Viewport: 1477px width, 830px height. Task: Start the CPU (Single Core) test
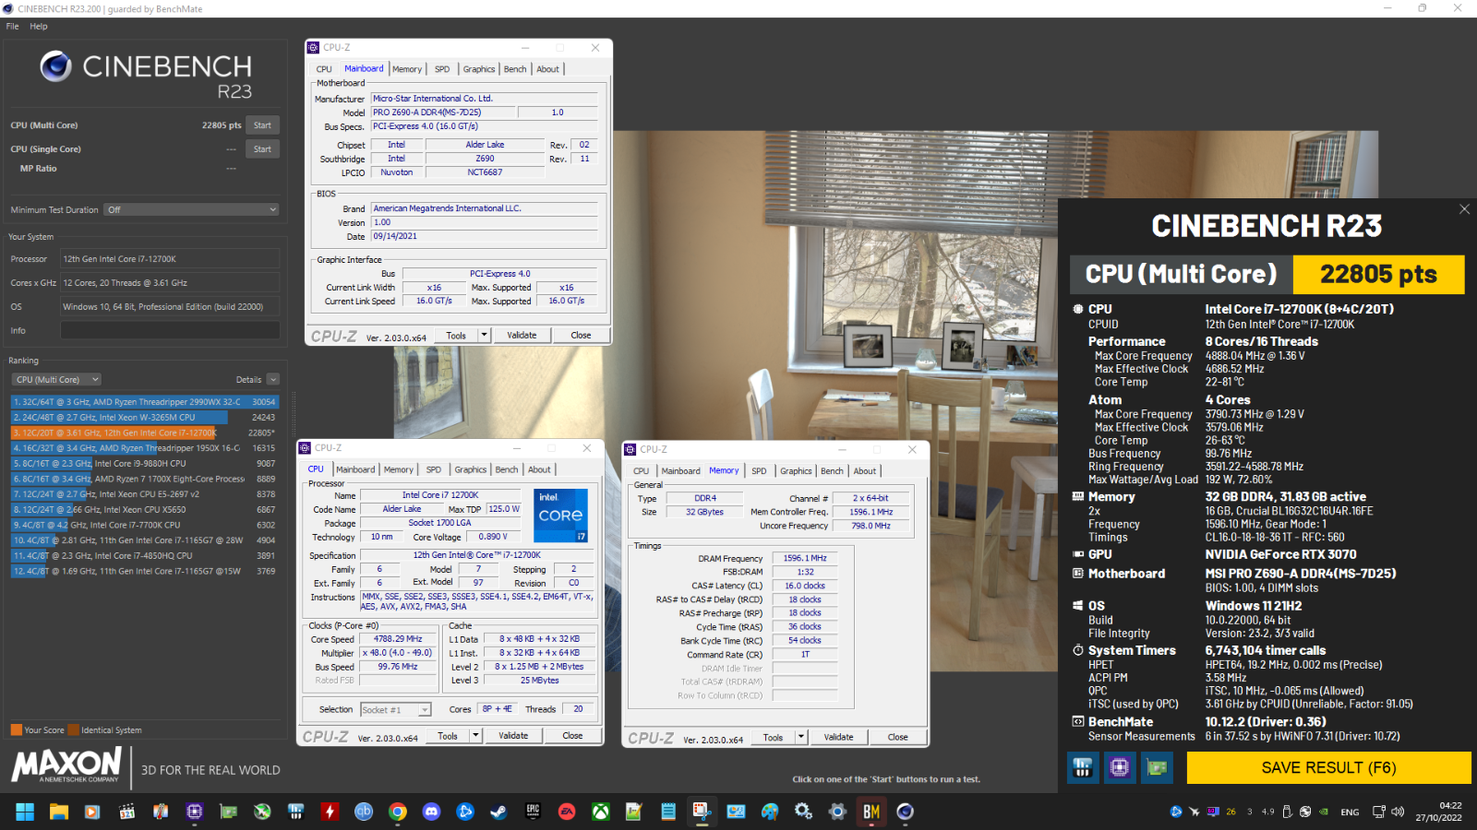pos(262,148)
